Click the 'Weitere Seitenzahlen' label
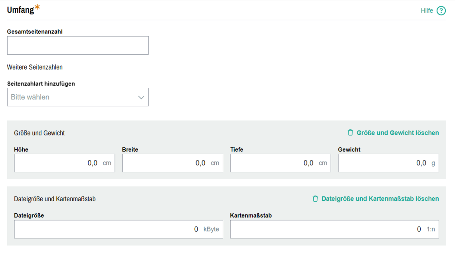 [x=35, y=67]
